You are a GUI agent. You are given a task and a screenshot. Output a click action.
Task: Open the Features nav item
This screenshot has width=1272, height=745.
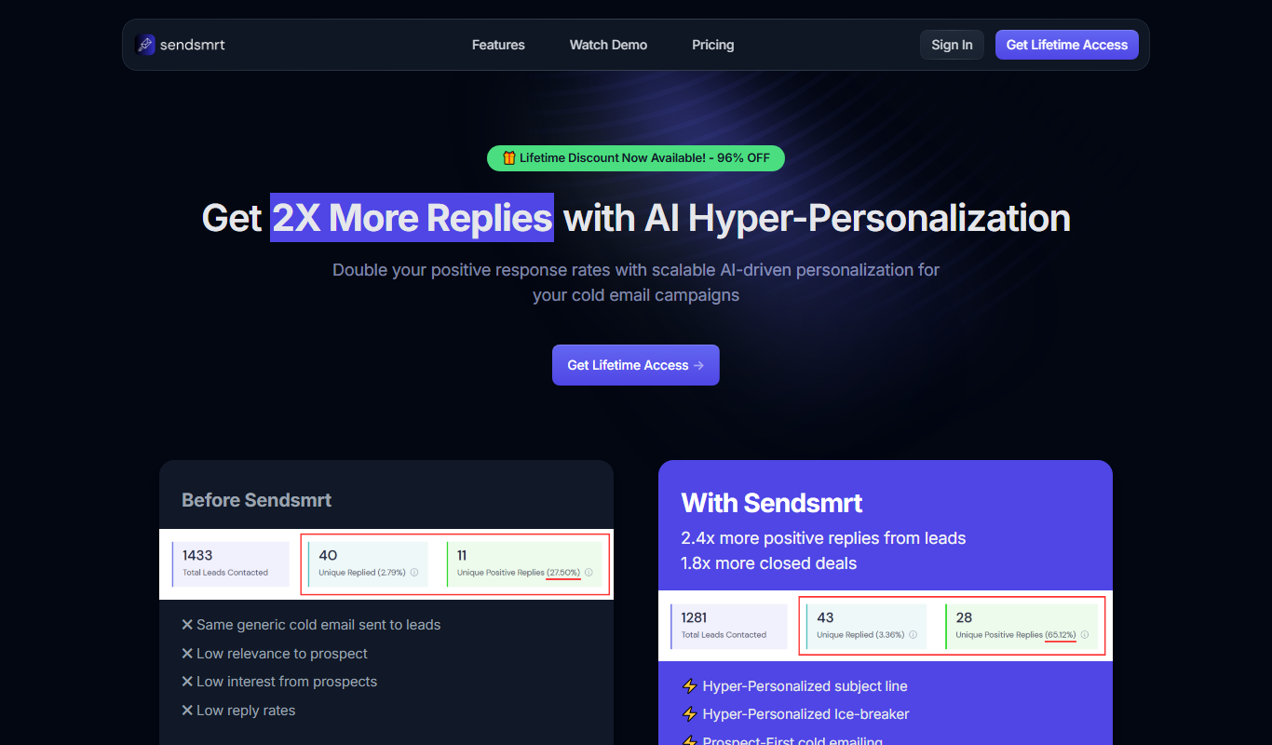click(498, 45)
